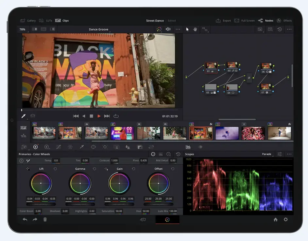Viewport: 308px width, 241px height.
Task: Select clip 11 thumbnail in the timeline
Action: pyautogui.click(x=227, y=132)
